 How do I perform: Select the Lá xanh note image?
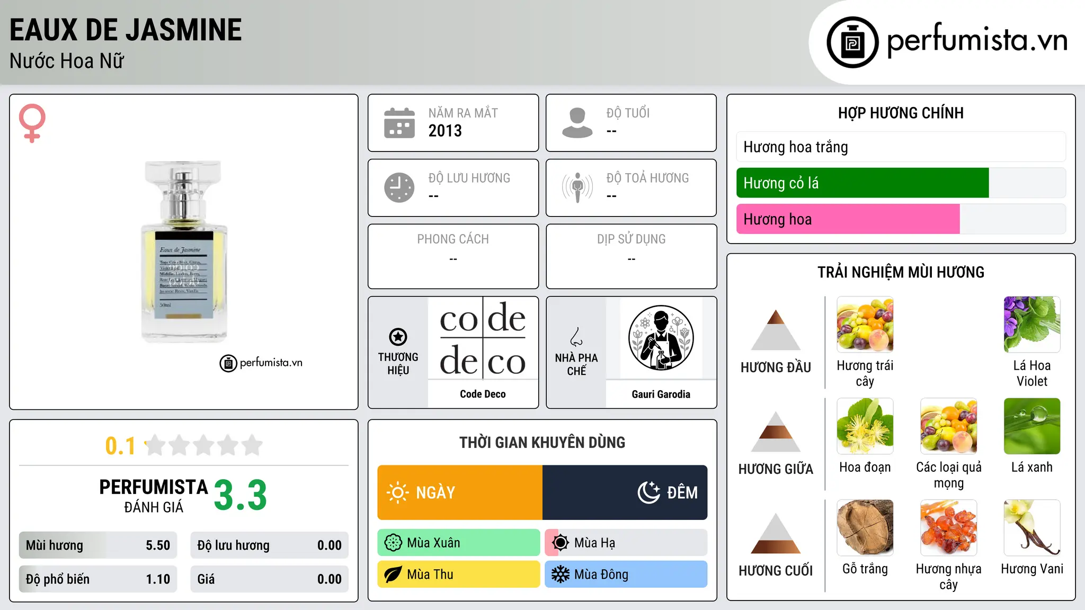click(x=1032, y=426)
